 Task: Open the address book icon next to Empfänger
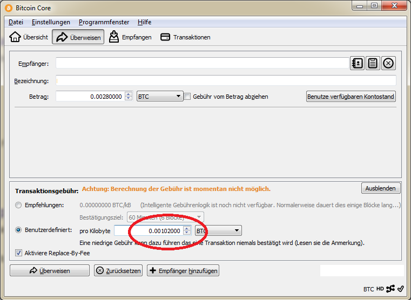358,63
